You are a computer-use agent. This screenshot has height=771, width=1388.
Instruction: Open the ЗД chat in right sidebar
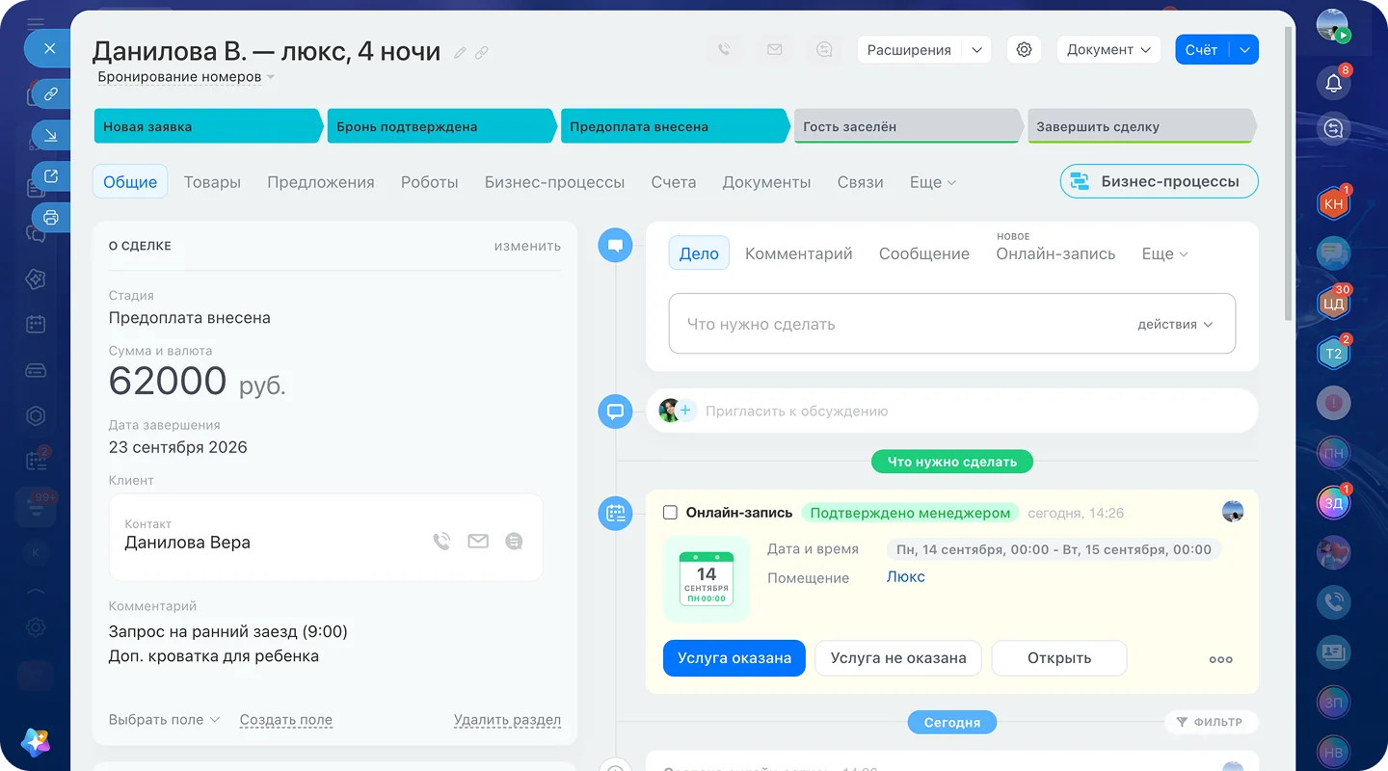(x=1334, y=503)
